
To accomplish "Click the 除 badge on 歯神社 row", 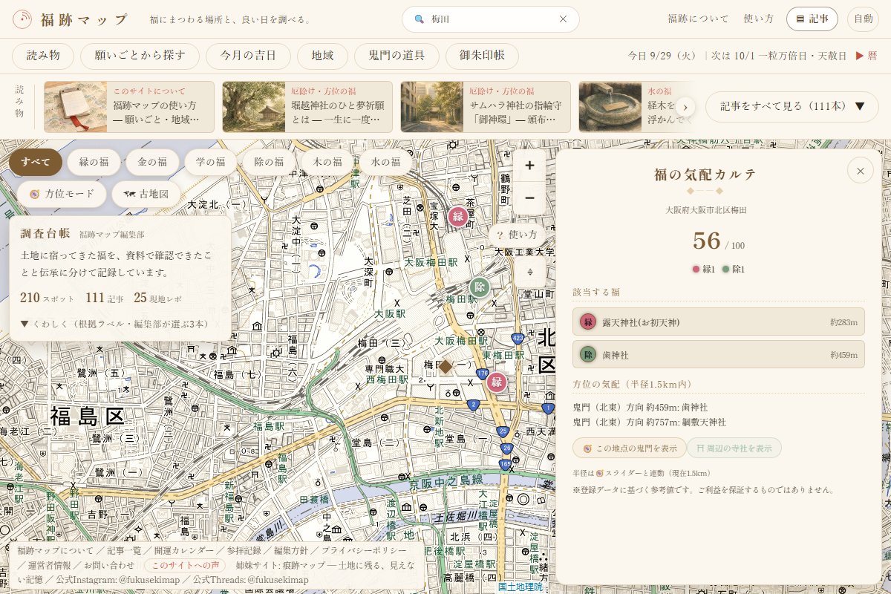I will (x=588, y=355).
